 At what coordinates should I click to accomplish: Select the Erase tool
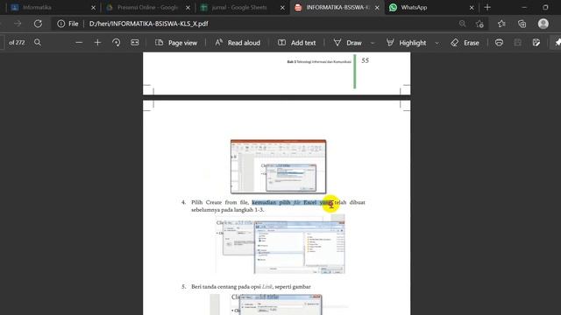point(465,43)
